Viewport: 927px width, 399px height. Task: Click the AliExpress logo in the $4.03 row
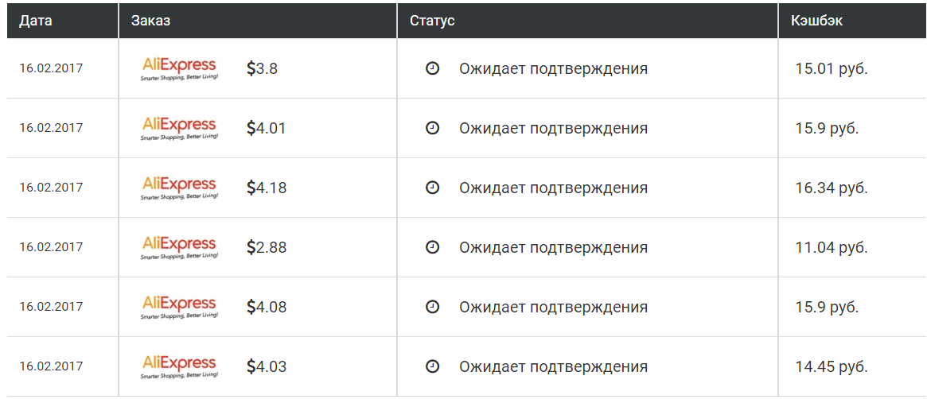click(x=179, y=366)
